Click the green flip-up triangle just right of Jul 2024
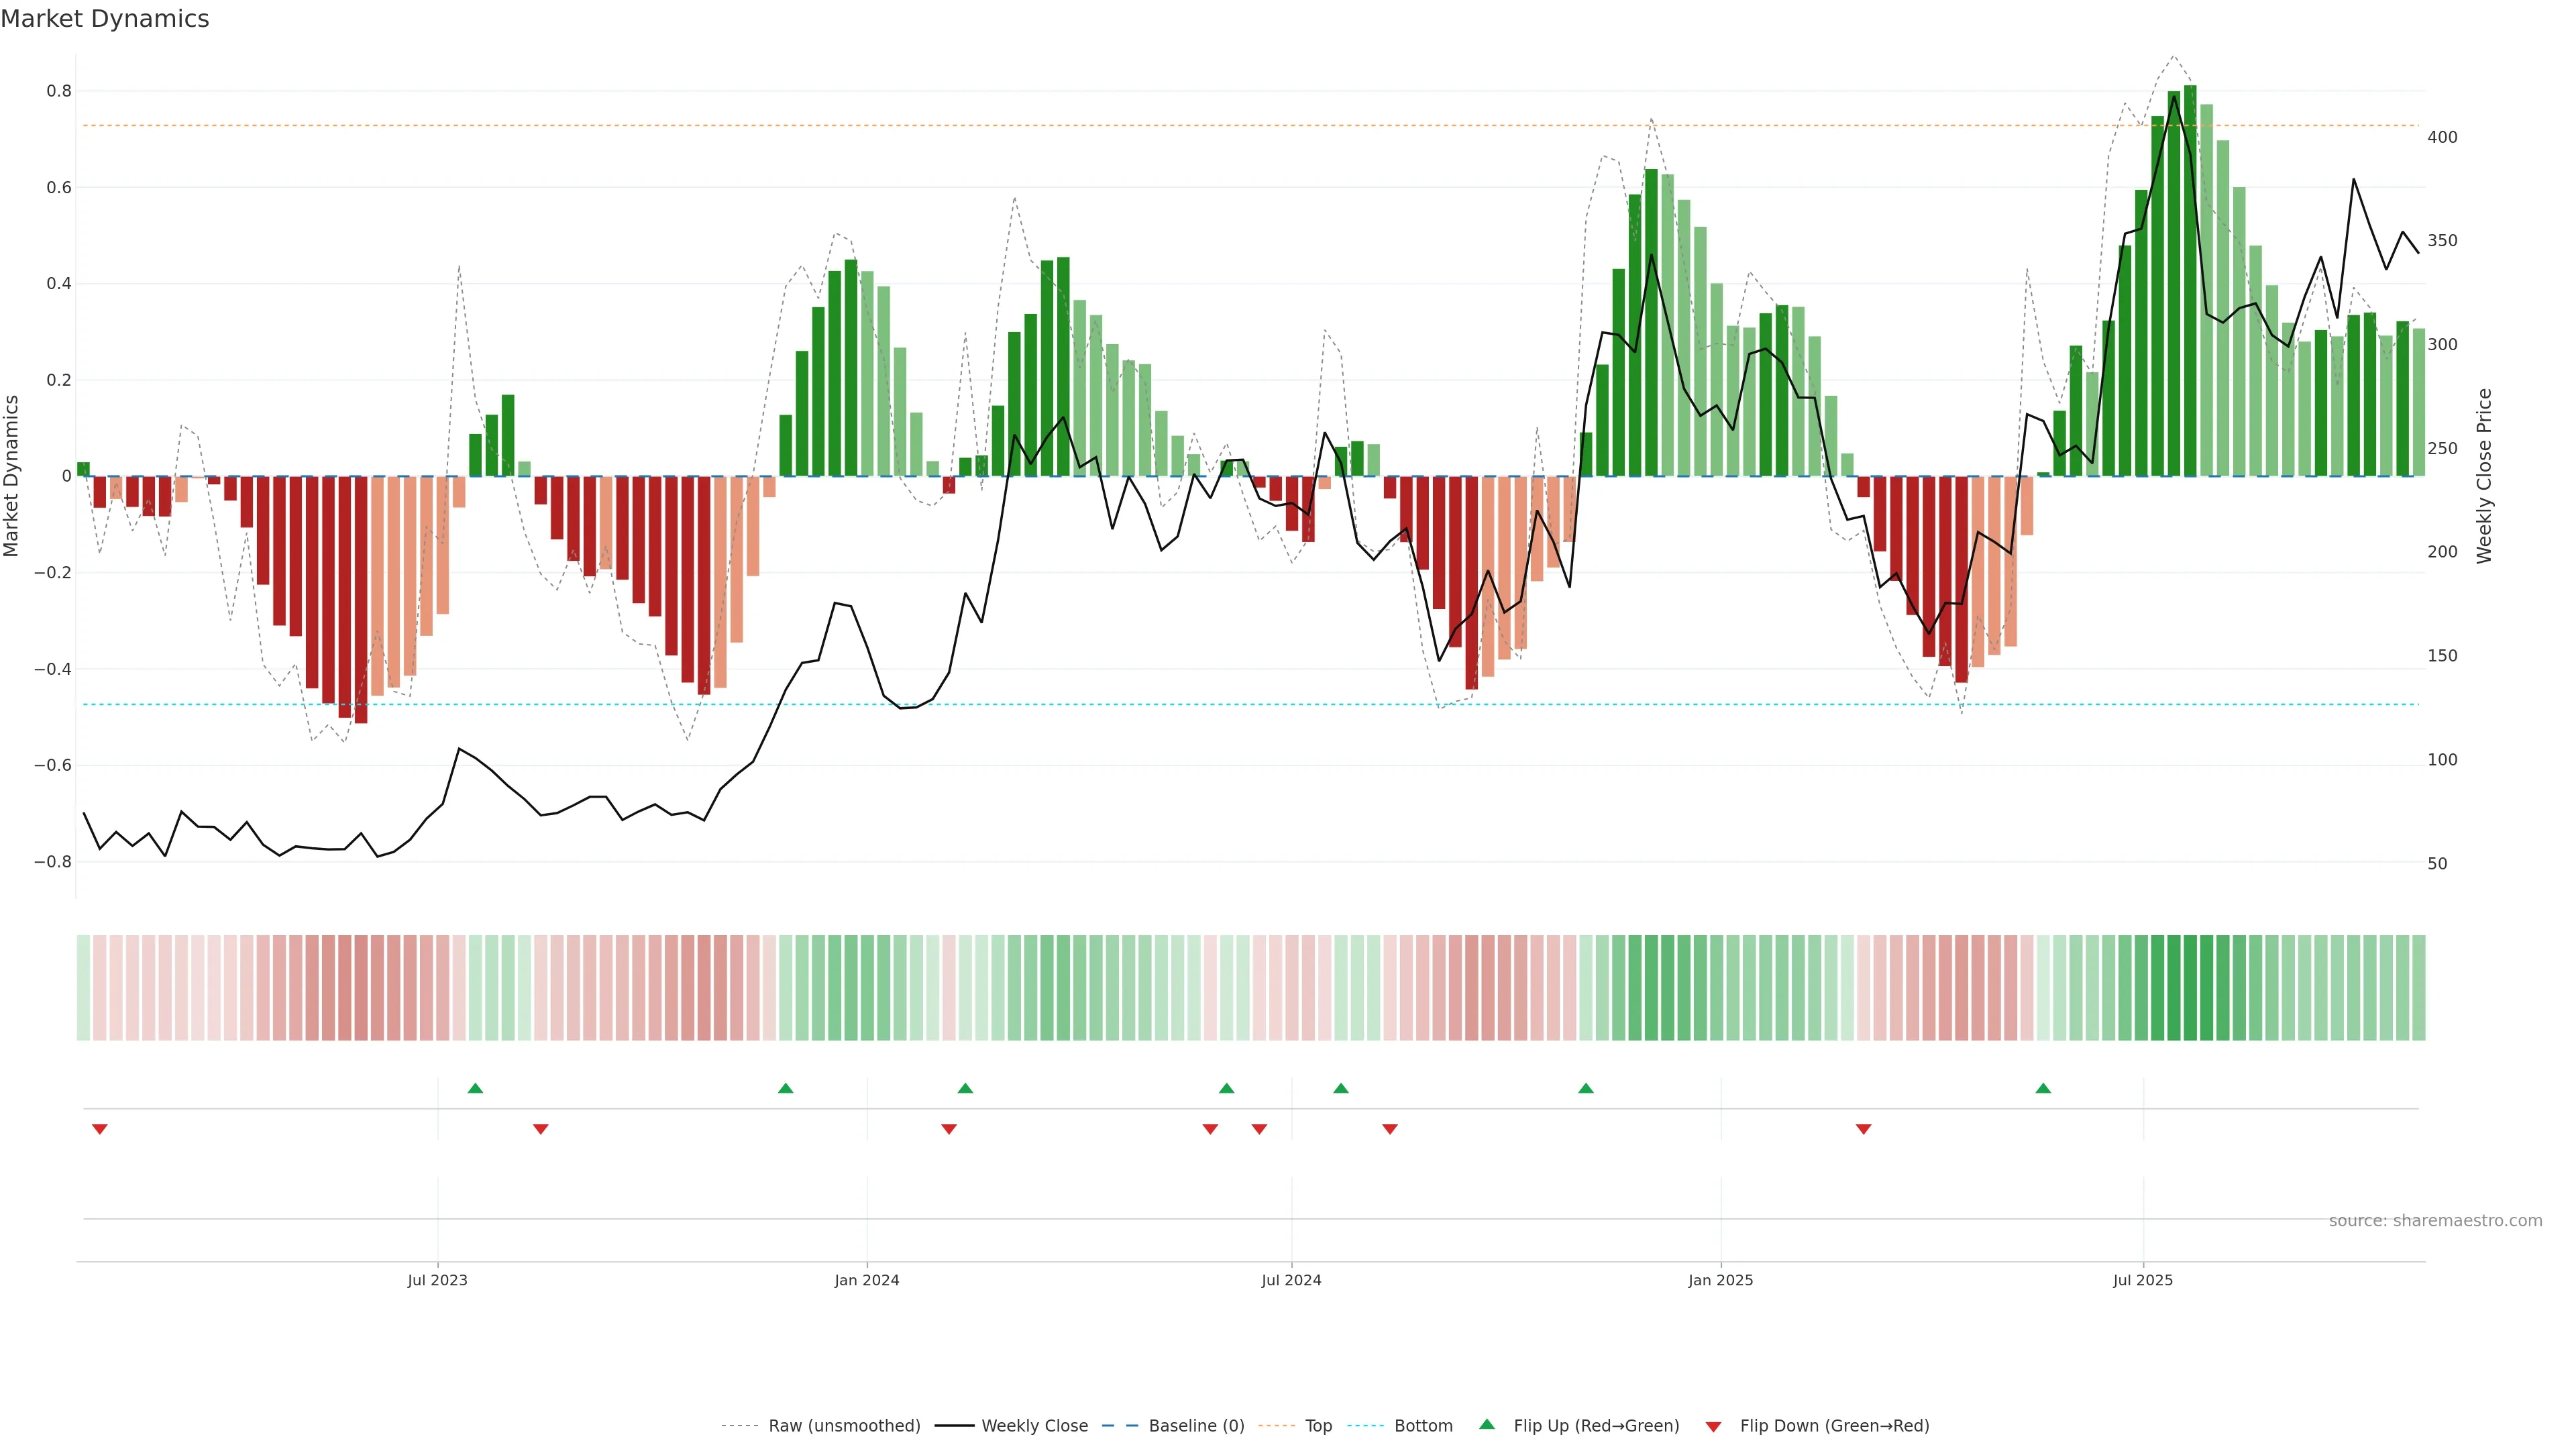The image size is (2576, 1449). point(1341,1088)
